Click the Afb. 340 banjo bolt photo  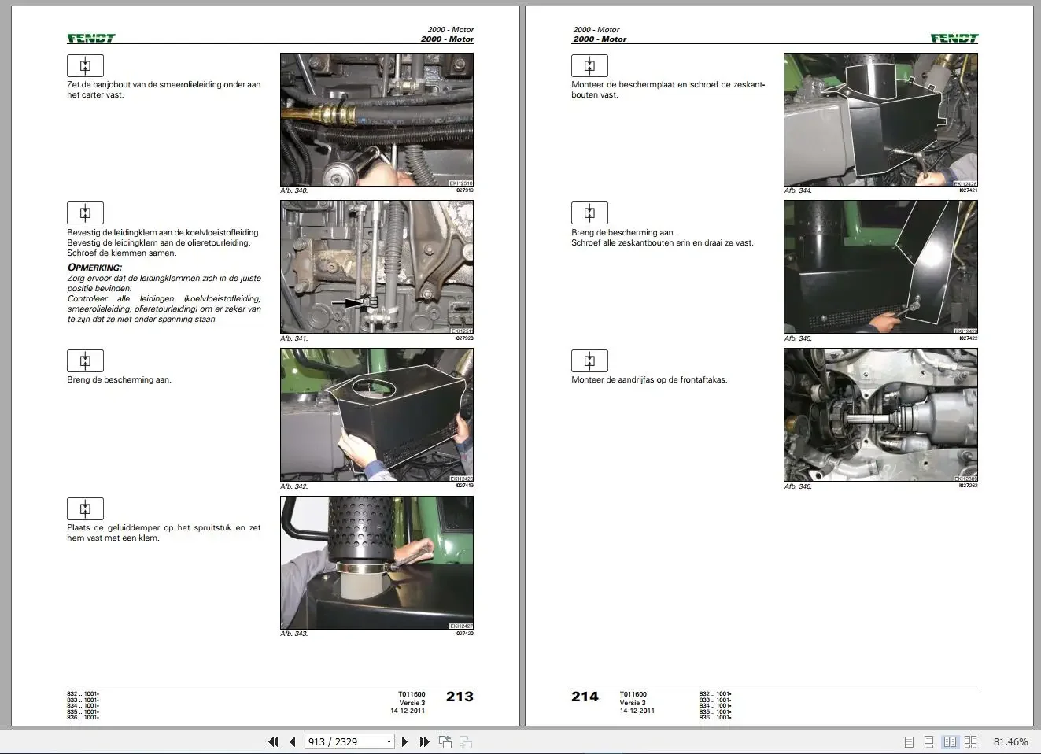tap(377, 120)
